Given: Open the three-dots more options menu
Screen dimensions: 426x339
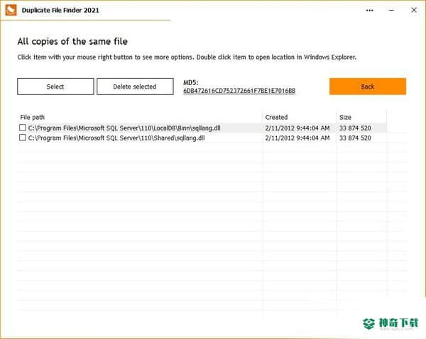Looking at the screenshot, I should 369,11.
